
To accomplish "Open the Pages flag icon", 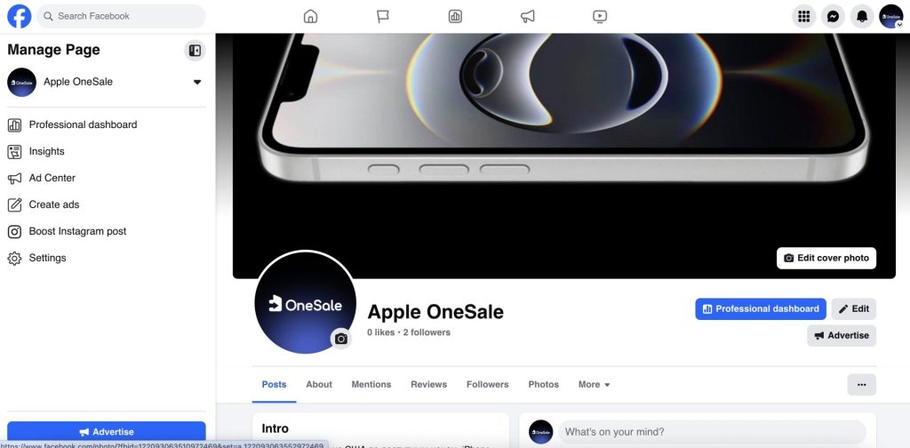I will (x=382, y=16).
